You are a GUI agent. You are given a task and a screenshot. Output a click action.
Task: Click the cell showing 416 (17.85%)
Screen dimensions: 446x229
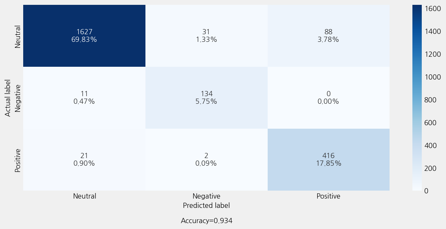(328, 159)
